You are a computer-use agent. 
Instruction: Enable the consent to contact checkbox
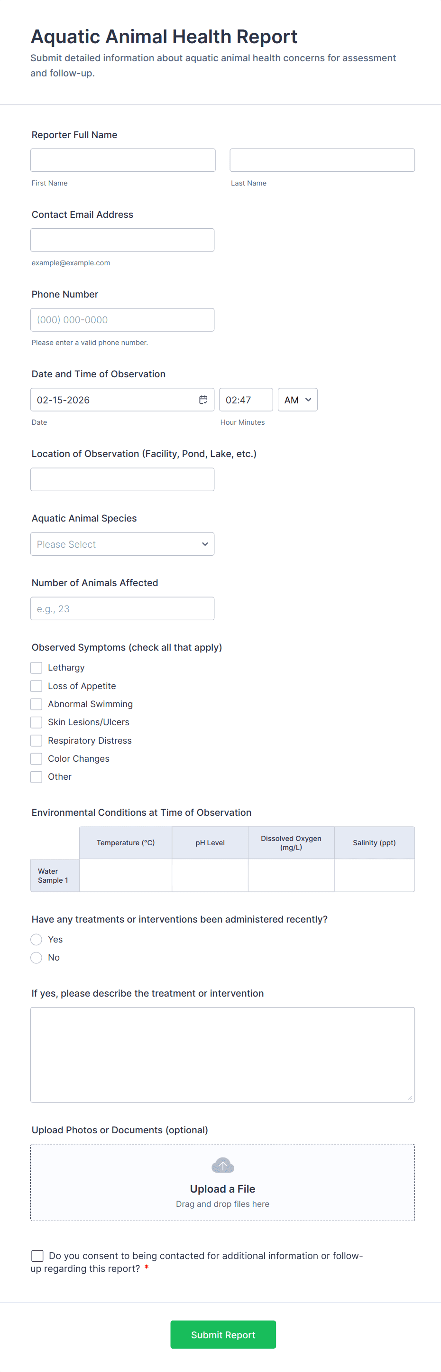pyautogui.click(x=37, y=1255)
